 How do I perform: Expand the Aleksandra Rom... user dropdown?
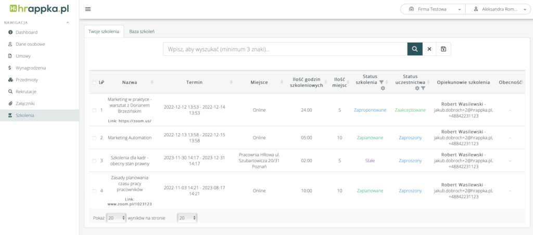coord(498,9)
